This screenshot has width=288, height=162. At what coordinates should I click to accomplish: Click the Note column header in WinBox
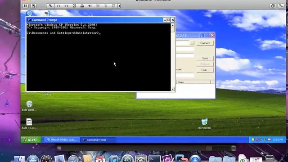click(193, 82)
